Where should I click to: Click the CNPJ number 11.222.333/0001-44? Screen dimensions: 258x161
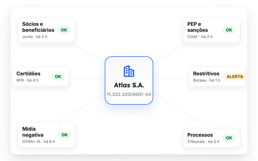pyautogui.click(x=129, y=94)
